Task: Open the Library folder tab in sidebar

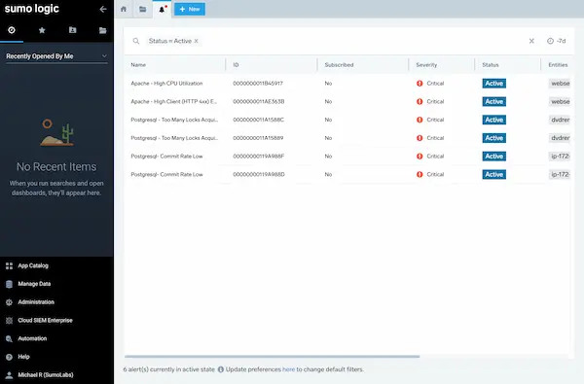Action: 103,30
